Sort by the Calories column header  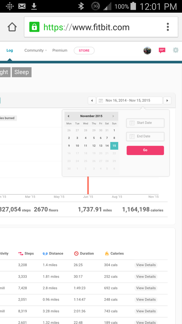tap(114, 254)
